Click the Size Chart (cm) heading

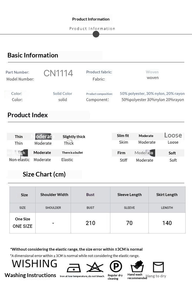[x=44, y=174]
